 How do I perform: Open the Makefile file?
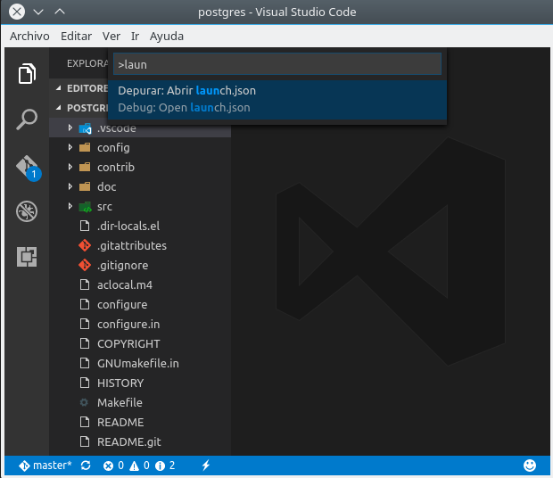tap(120, 403)
